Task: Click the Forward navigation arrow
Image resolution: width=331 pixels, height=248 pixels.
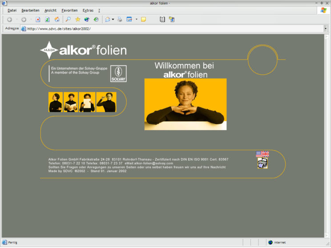Action: point(24,20)
